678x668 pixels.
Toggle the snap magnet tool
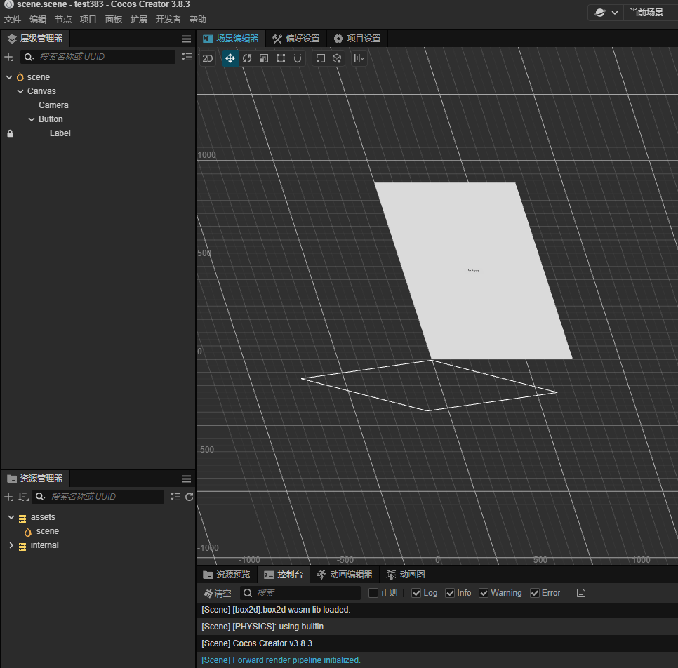[x=298, y=58]
